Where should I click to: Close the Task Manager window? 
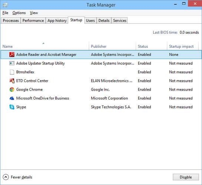coord(195,4)
